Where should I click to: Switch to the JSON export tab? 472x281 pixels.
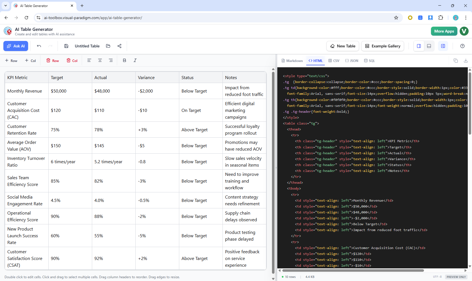click(x=352, y=61)
